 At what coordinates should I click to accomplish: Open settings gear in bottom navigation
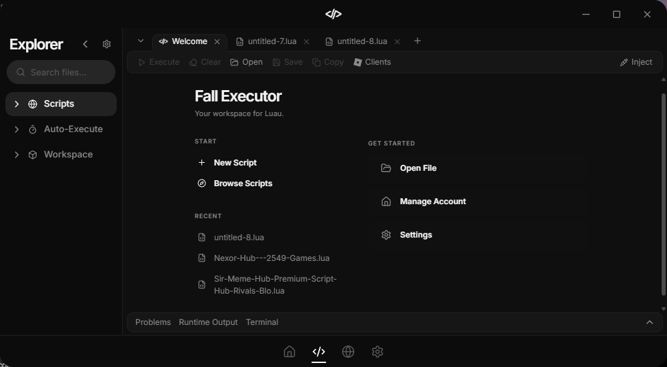point(378,352)
